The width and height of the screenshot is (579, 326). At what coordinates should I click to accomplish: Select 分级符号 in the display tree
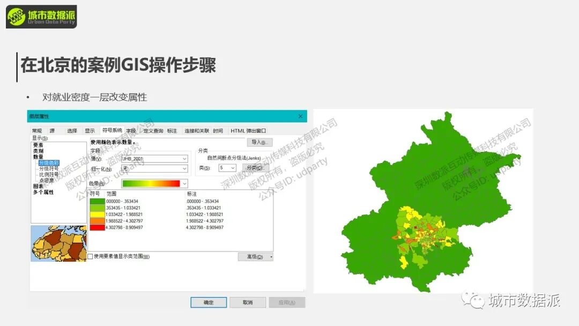tap(49, 168)
